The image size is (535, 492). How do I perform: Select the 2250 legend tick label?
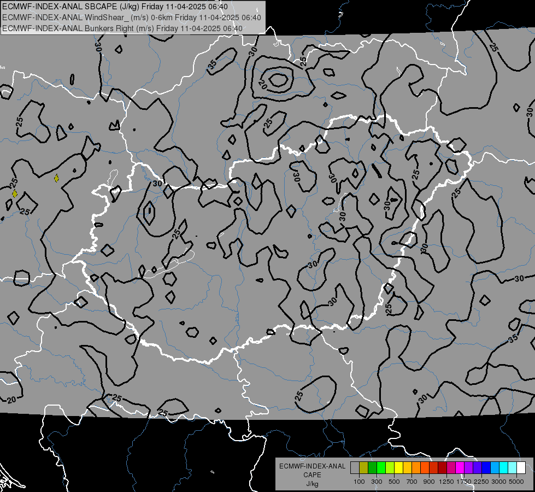pyautogui.click(x=481, y=482)
